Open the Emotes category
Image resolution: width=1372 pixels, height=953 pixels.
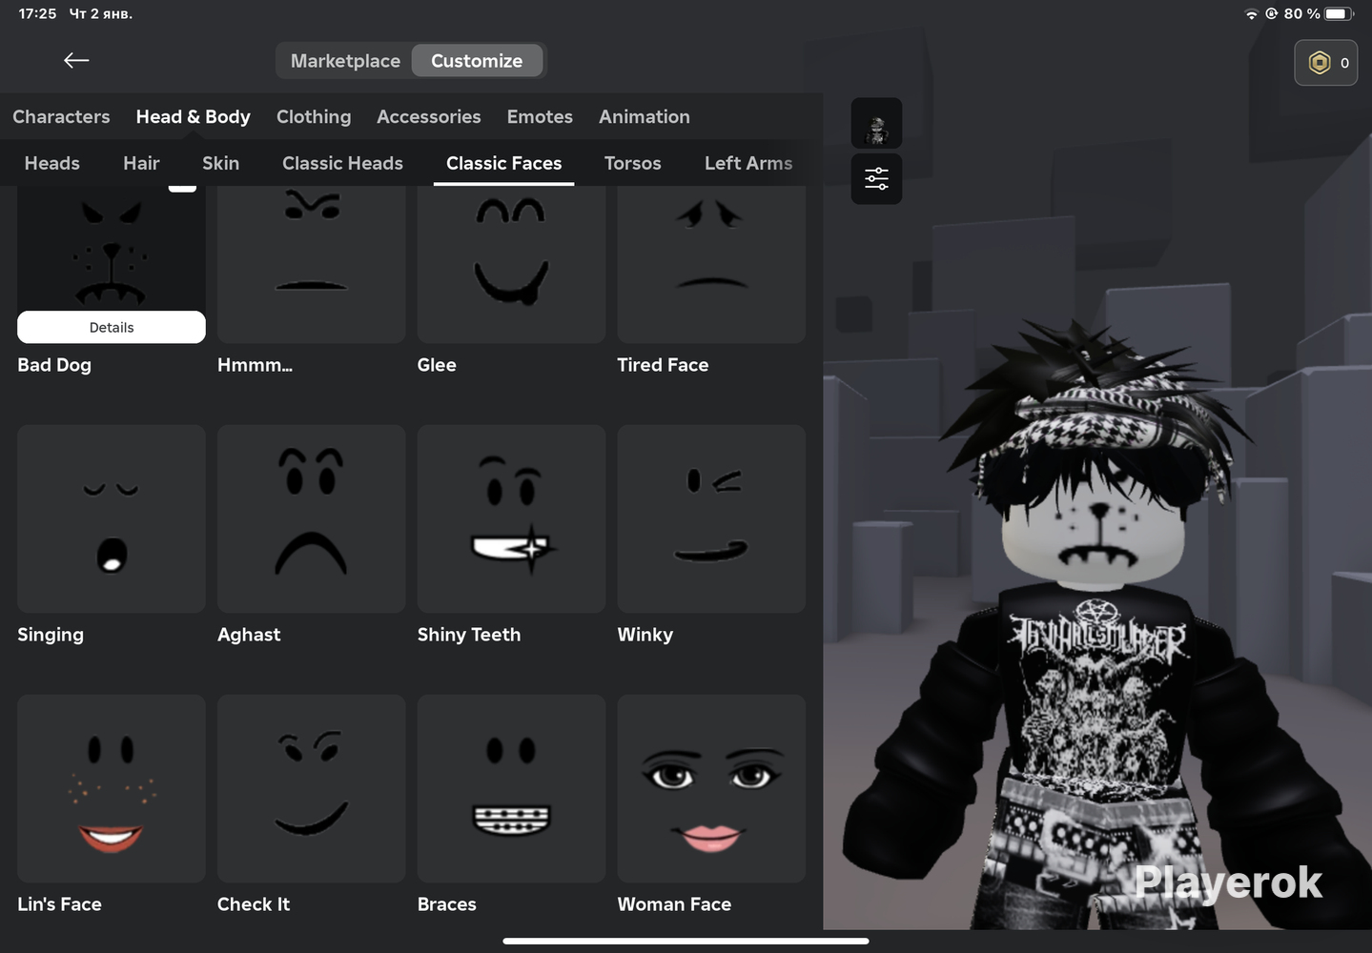click(x=540, y=116)
